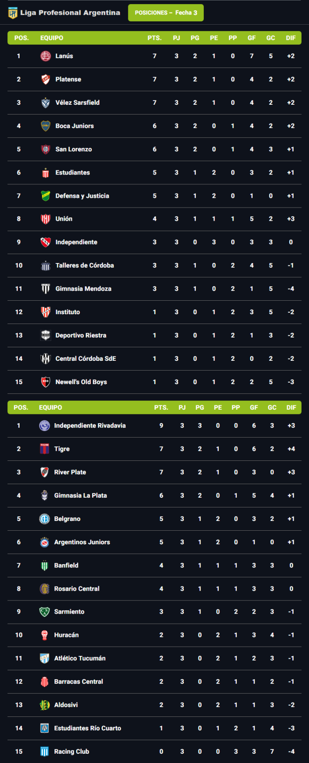The image size is (309, 763).
Task: Select the River Plate crest icon
Action: tap(44, 472)
